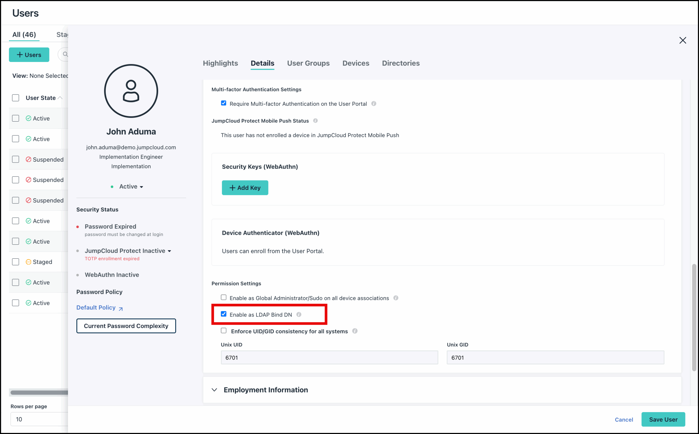Close the user details panel with X
699x434 pixels.
click(682, 40)
